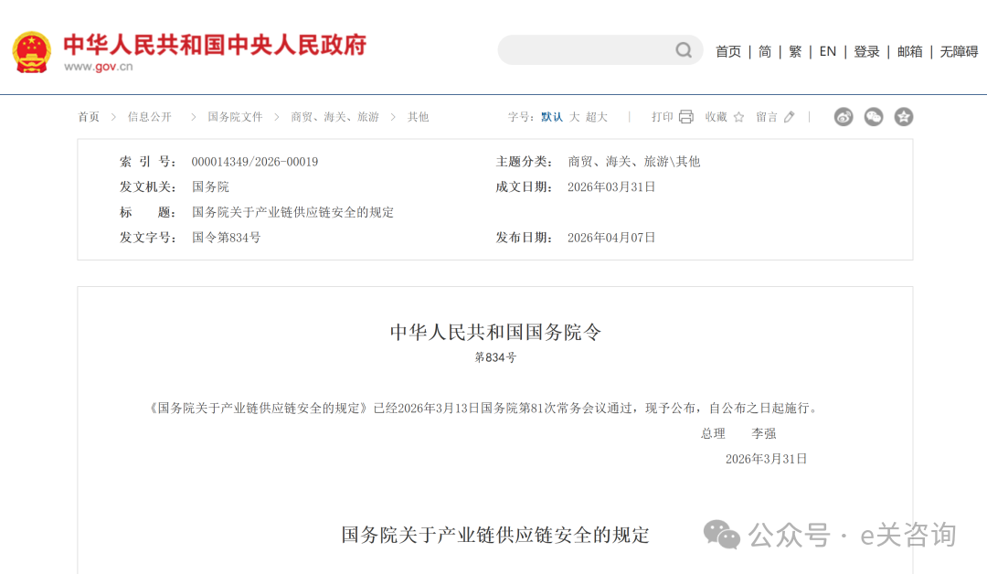Click into the site search field

[x=585, y=50]
